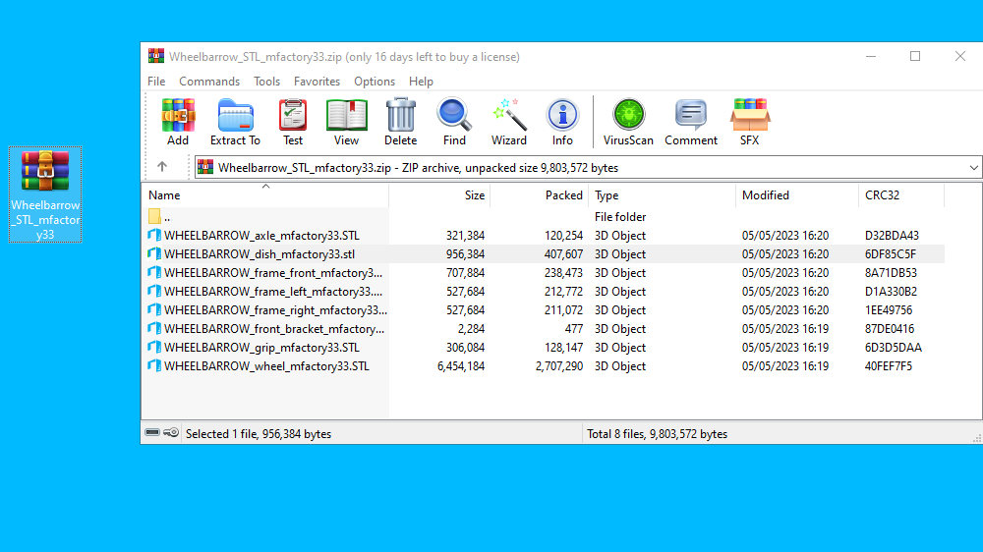Sort files by Size column header
The image size is (983, 552).
coord(439,195)
